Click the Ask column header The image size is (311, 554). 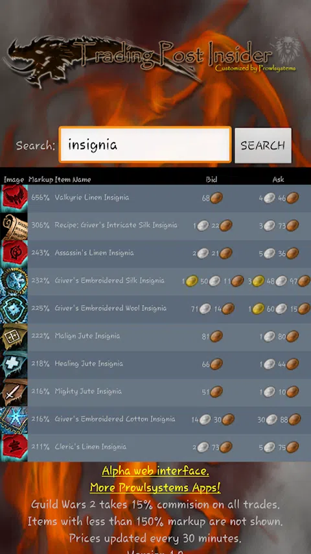pos(278,179)
